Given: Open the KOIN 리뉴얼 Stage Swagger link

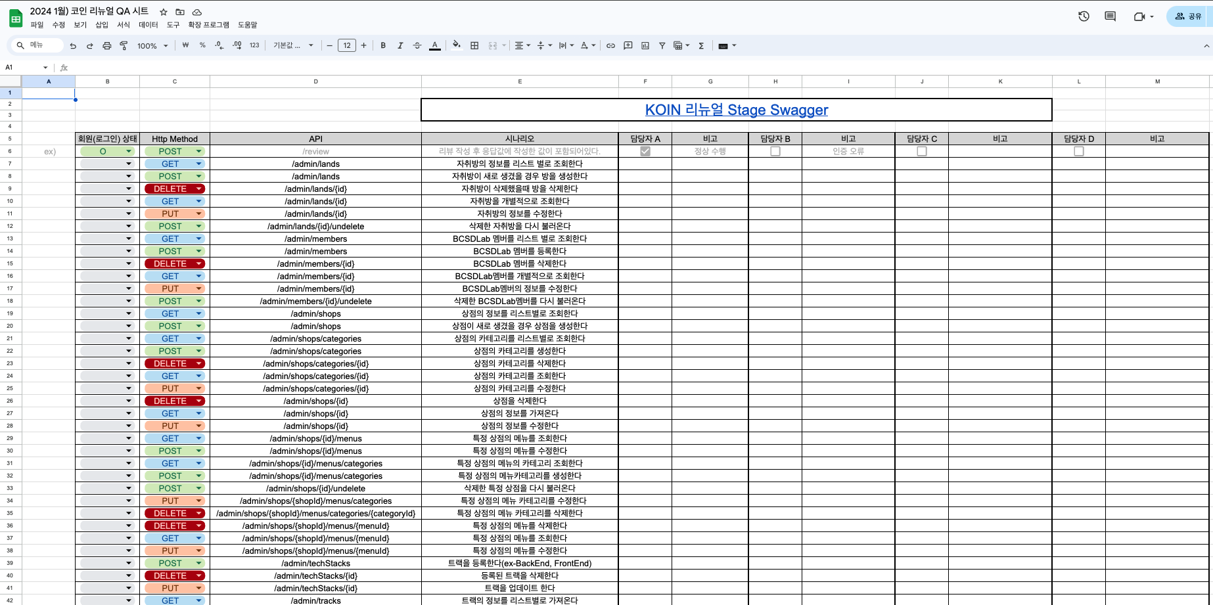Looking at the screenshot, I should click(x=736, y=110).
